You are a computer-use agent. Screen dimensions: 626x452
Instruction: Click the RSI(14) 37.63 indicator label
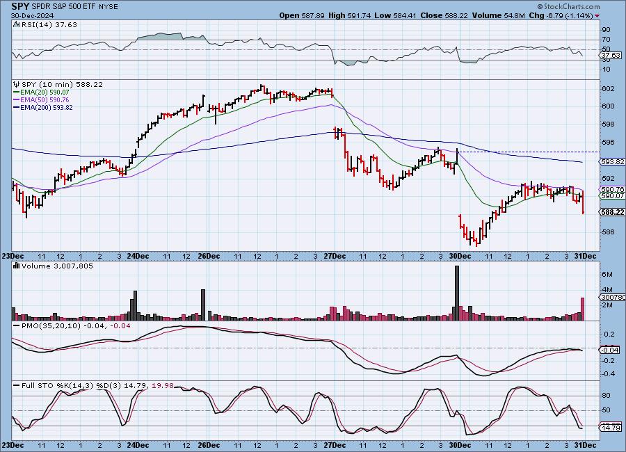[x=49, y=24]
